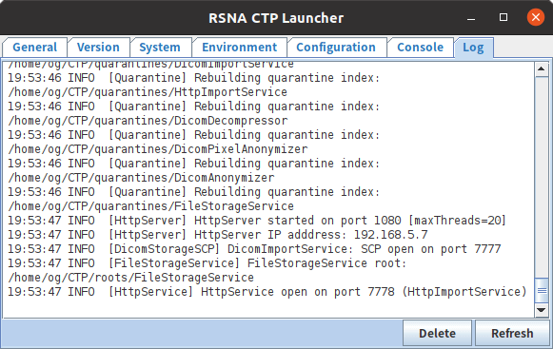Select the System tab
The width and height of the screenshot is (553, 349).
[x=160, y=48]
